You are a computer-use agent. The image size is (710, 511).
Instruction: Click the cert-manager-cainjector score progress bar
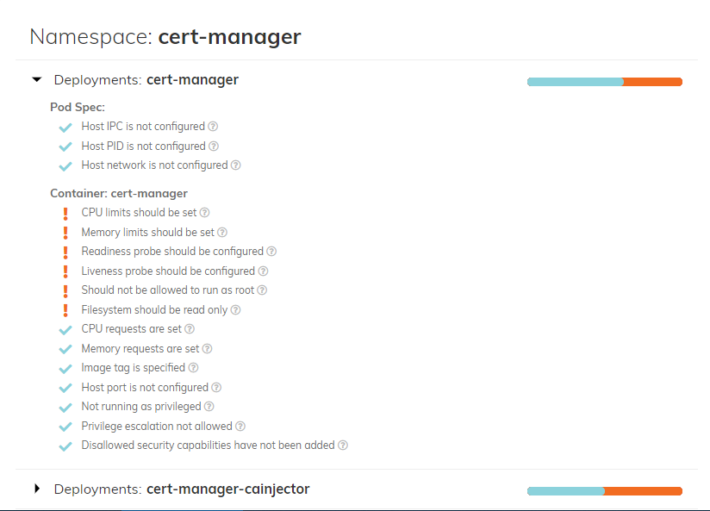(605, 491)
